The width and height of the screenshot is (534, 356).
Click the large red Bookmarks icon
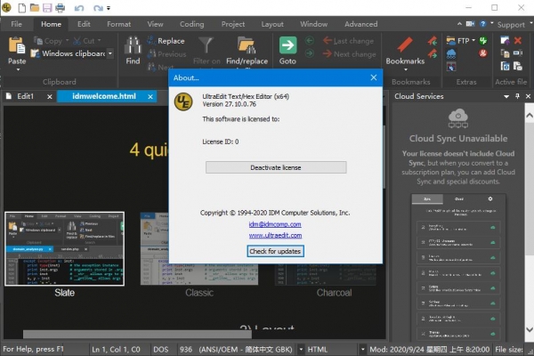[x=405, y=45]
